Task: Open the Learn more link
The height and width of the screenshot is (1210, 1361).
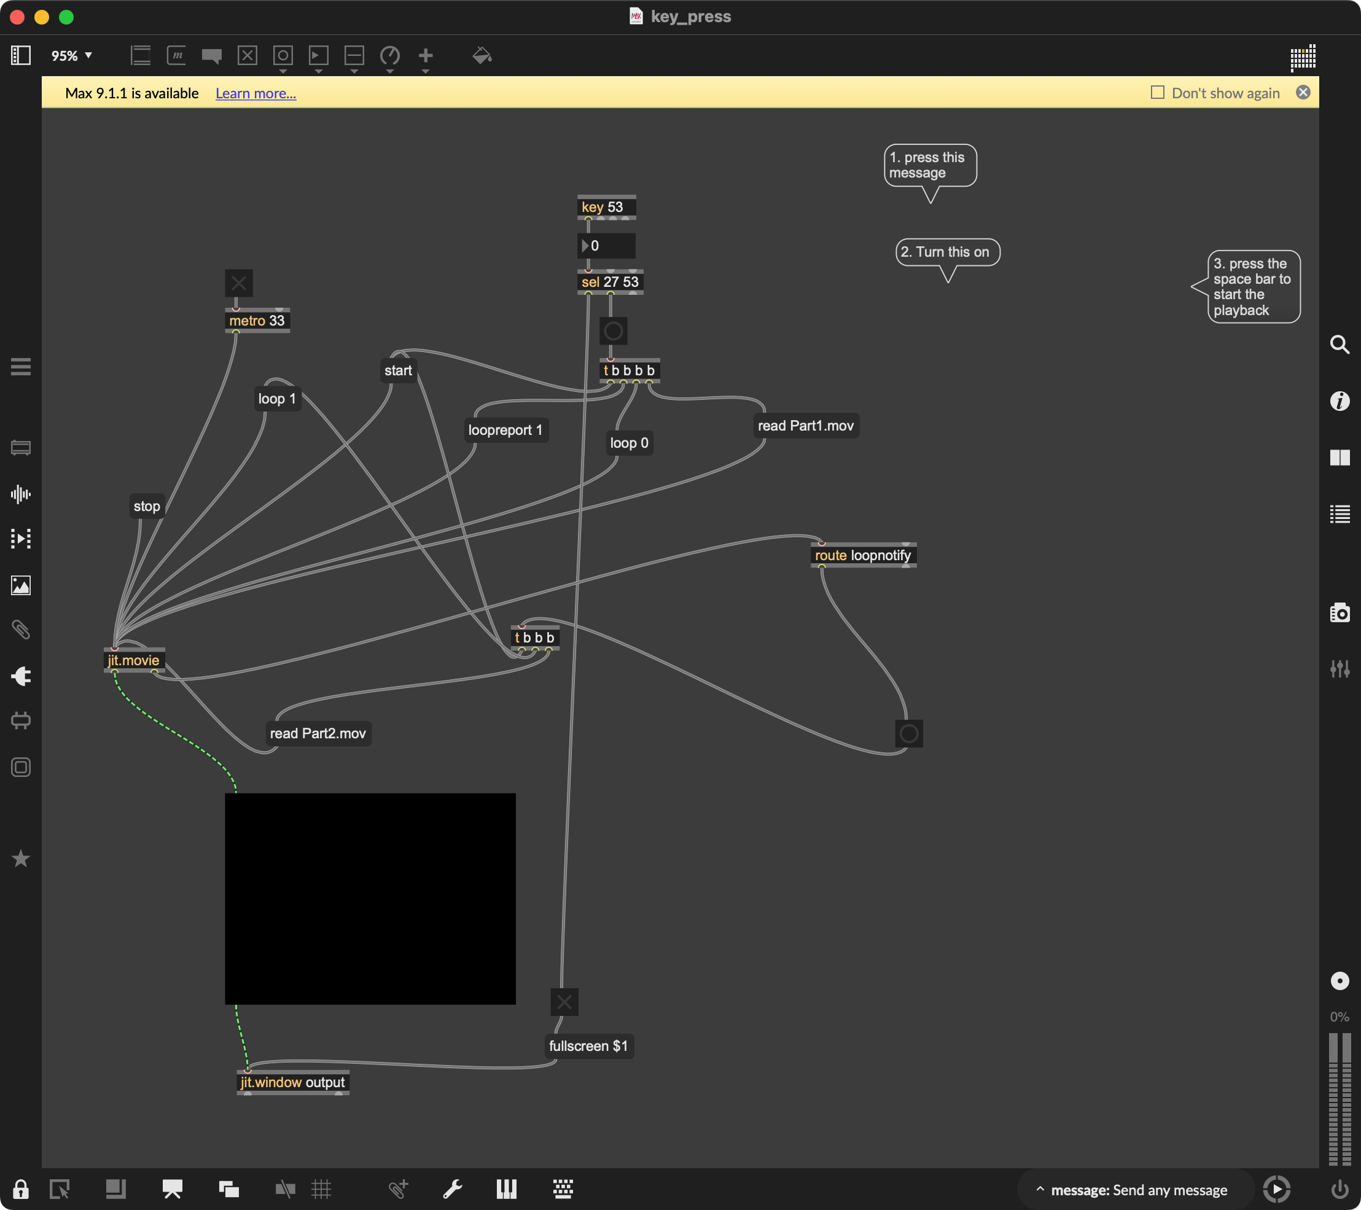Action: point(255,93)
